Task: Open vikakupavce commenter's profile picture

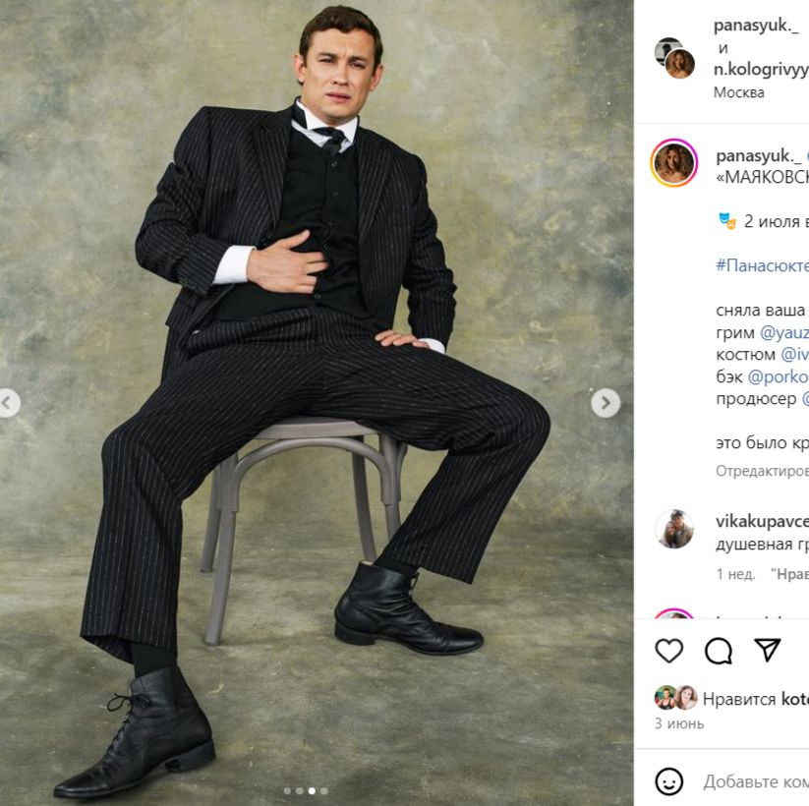Action: [x=674, y=529]
